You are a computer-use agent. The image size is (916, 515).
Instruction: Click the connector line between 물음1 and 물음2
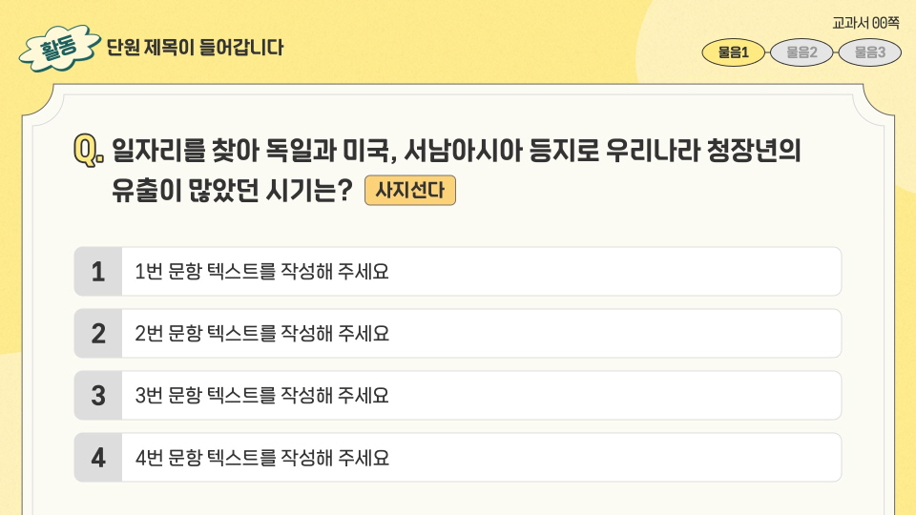coord(767,52)
